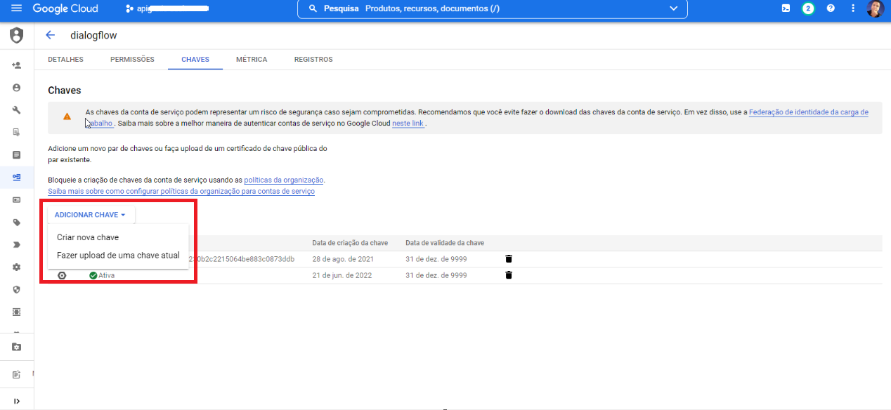Open Identity & Organization person-circle icon
The height and width of the screenshot is (410, 891).
click(16, 88)
